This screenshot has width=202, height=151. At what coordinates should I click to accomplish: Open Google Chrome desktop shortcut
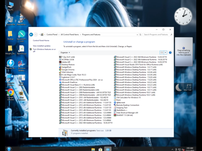11,95
